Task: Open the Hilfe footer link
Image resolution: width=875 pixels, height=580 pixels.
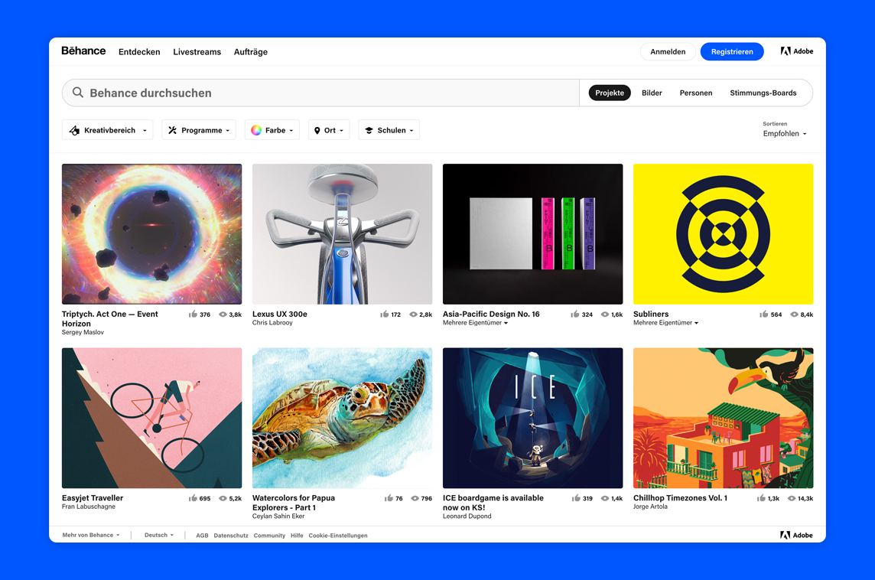Action: (297, 536)
